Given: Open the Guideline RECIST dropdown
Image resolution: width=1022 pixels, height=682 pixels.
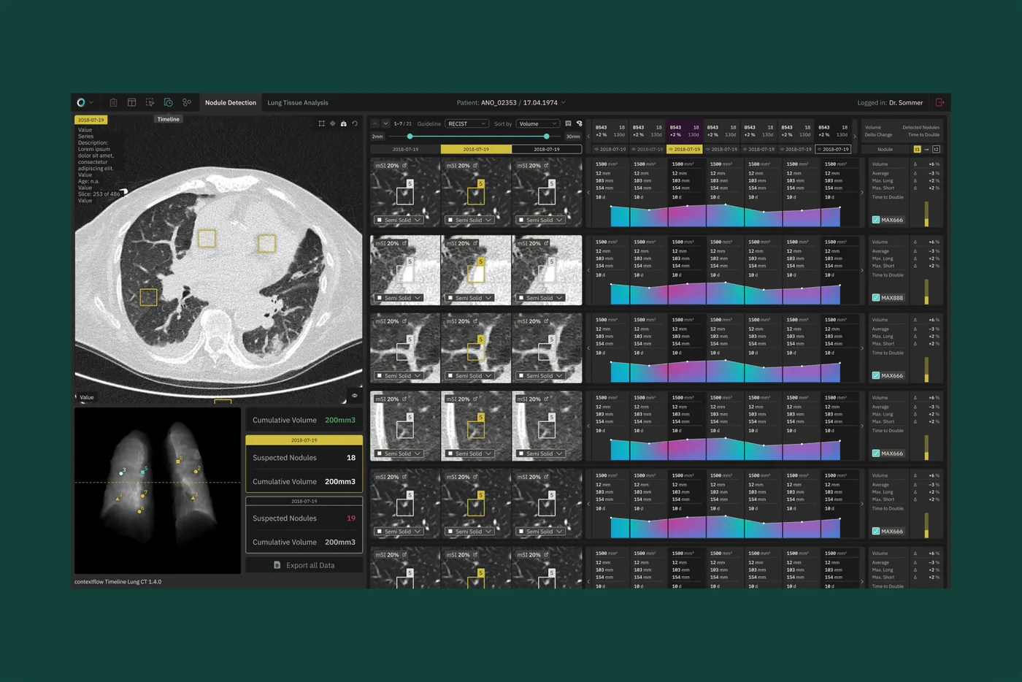Looking at the screenshot, I should click(466, 123).
